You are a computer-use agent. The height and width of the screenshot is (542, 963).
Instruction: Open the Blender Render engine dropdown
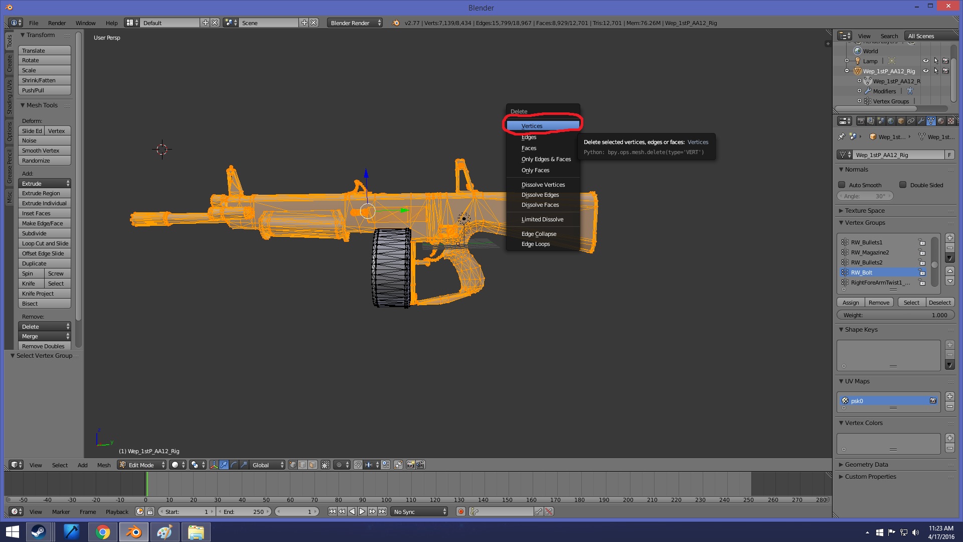click(355, 23)
